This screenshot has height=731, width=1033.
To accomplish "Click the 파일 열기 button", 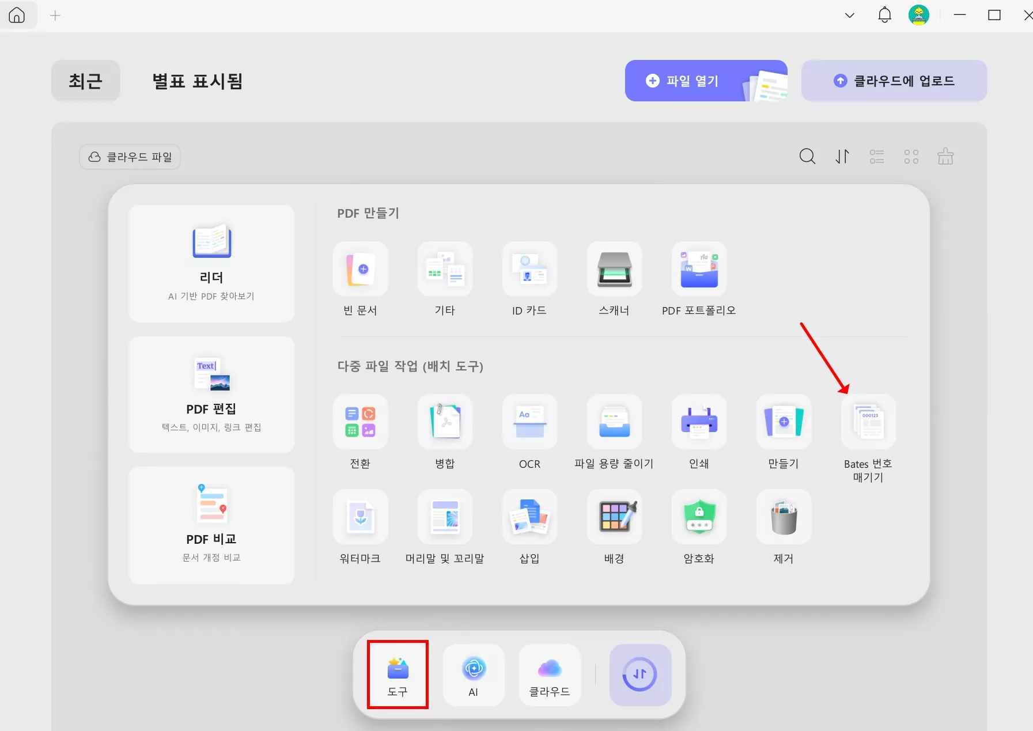I will point(706,81).
